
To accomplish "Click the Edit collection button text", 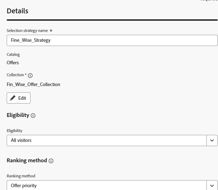I will [22, 98].
